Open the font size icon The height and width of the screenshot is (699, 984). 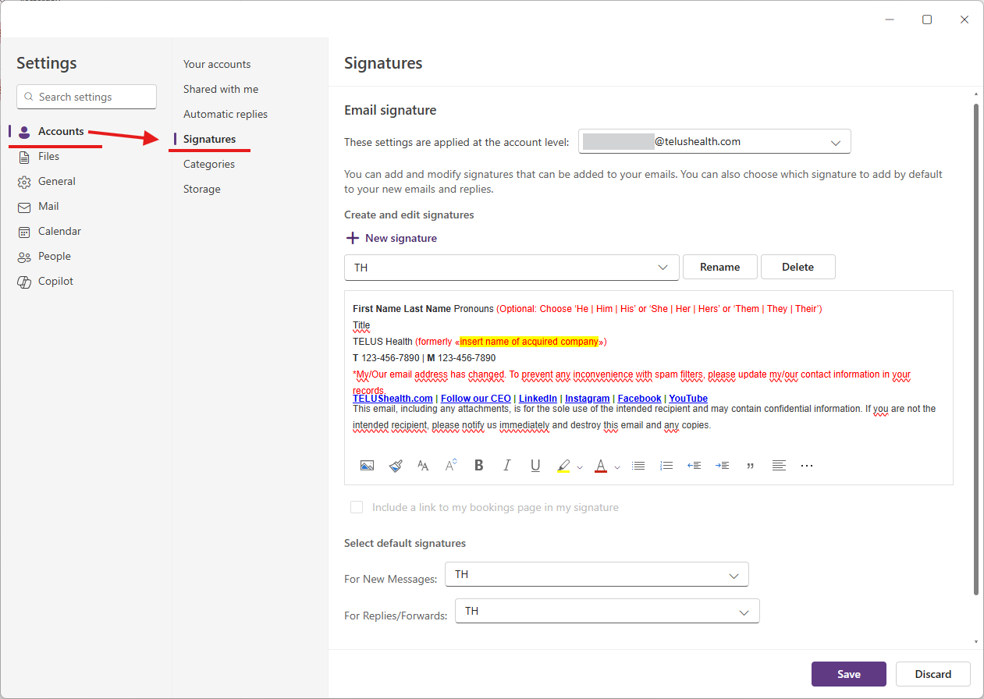(423, 466)
